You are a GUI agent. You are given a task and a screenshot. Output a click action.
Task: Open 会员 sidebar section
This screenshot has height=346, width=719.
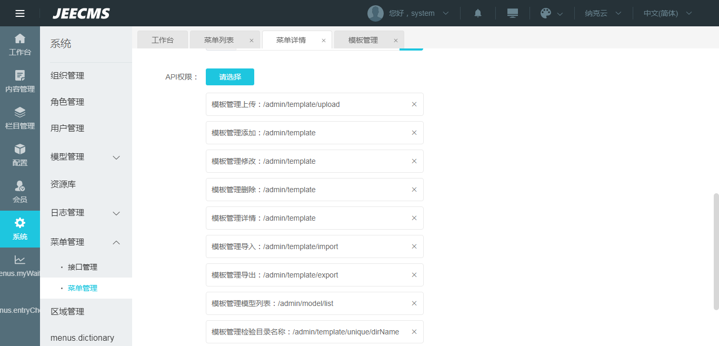tap(20, 192)
